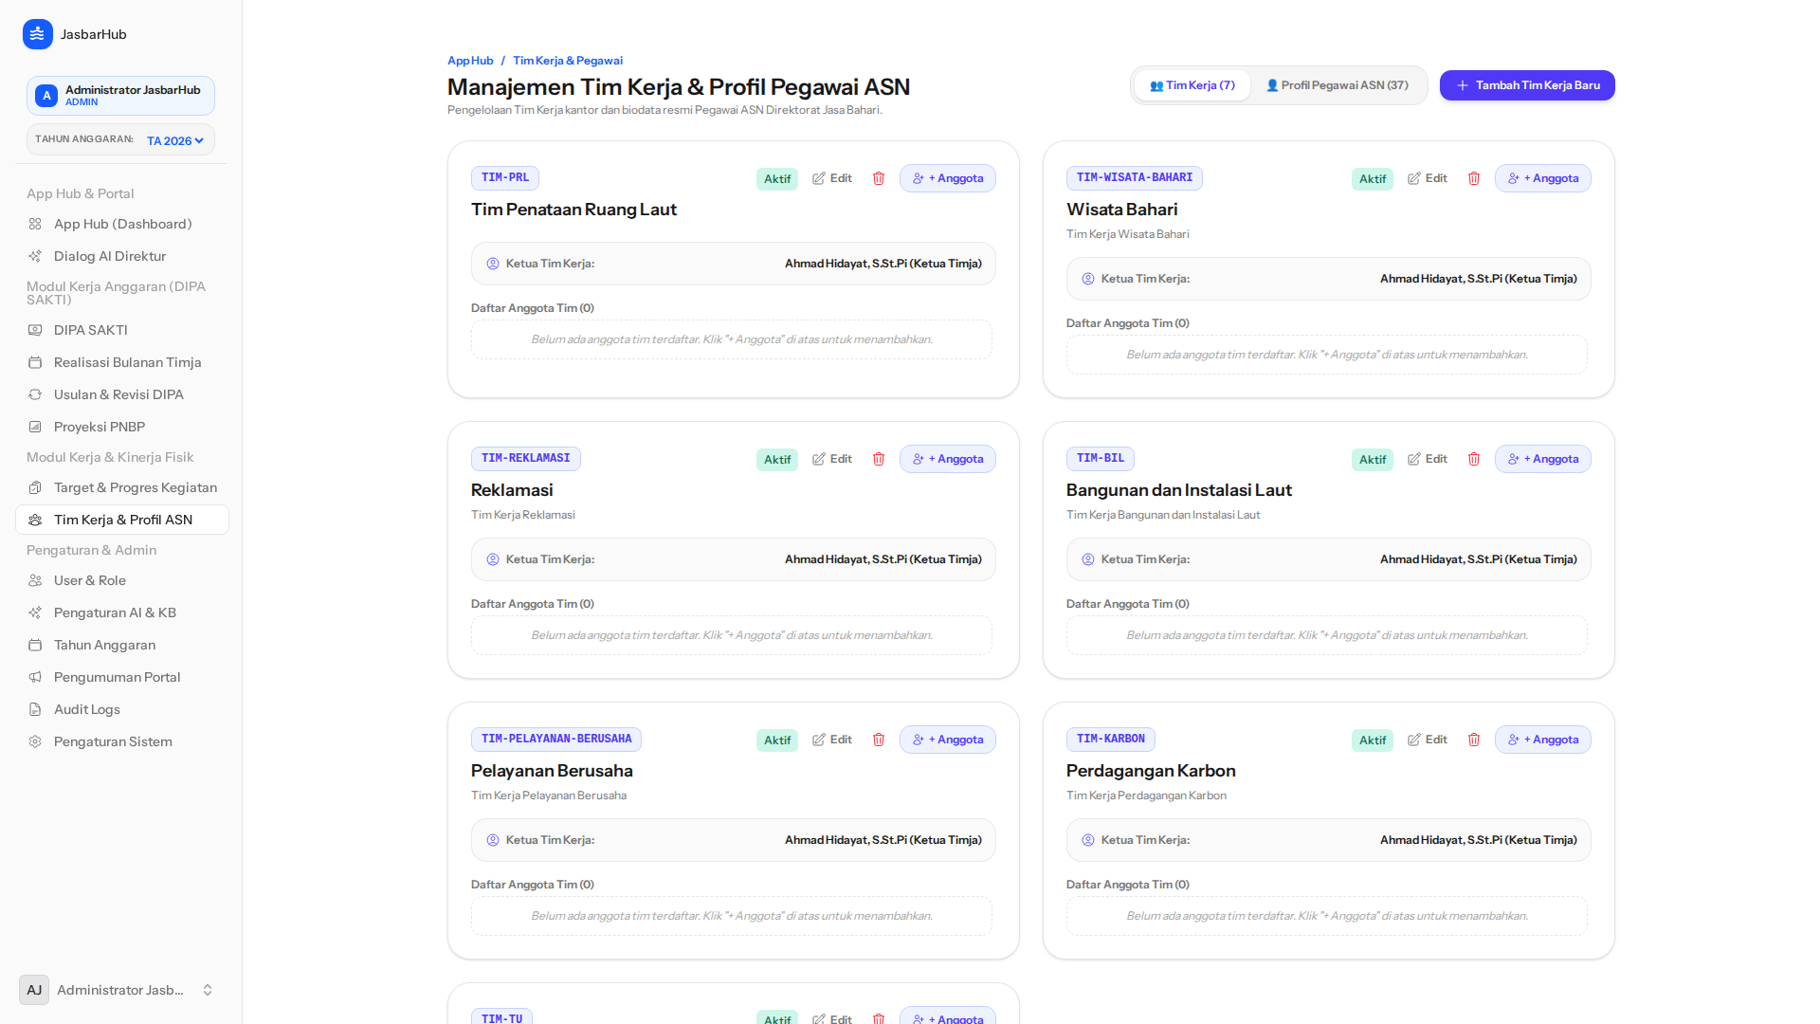Follow the App Hub breadcrumb link

[x=470, y=61]
